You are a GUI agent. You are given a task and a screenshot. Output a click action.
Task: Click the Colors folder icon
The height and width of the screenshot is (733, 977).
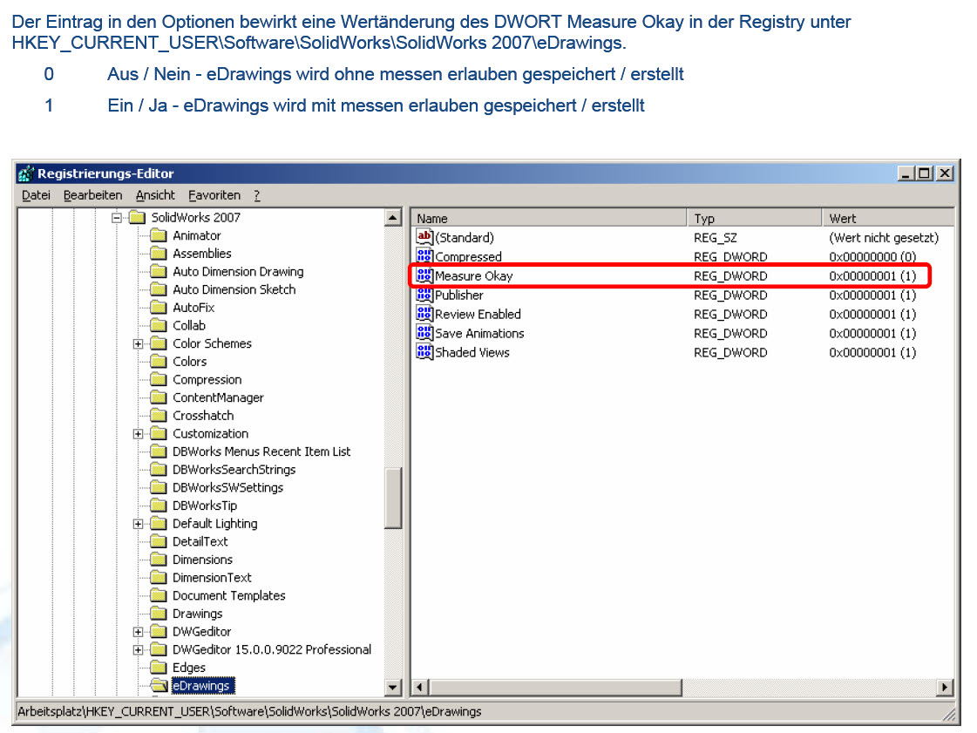coord(159,362)
